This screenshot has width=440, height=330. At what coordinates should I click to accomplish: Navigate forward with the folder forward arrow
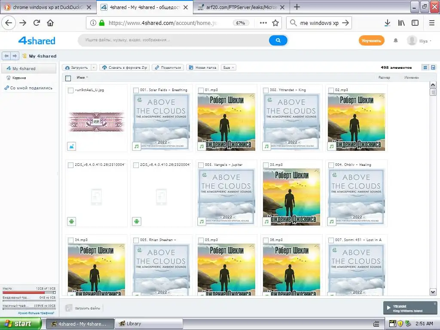15,56
